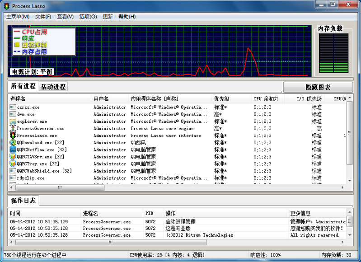Click CPU使用率 status bar entry
Viewport: 361px width, 262px height.
[x=167, y=255]
